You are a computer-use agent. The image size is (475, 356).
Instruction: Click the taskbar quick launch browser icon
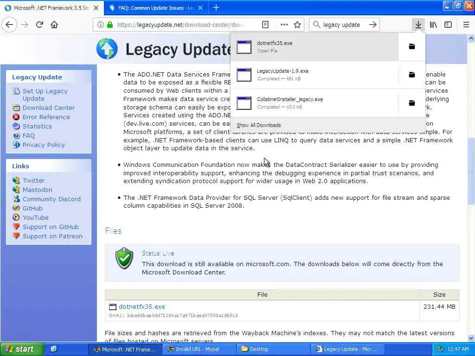click(54, 349)
